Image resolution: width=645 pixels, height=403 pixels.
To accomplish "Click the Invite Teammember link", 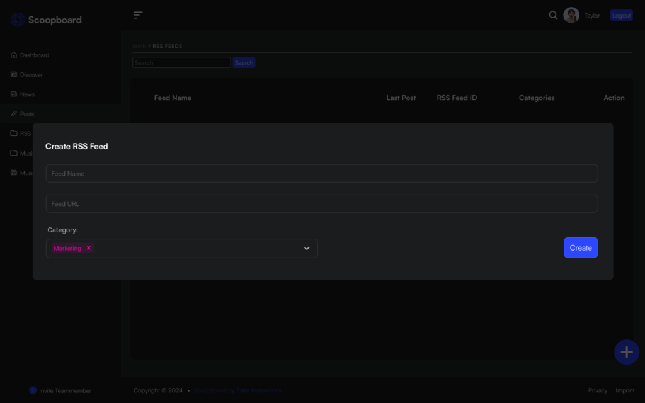I will [60, 390].
